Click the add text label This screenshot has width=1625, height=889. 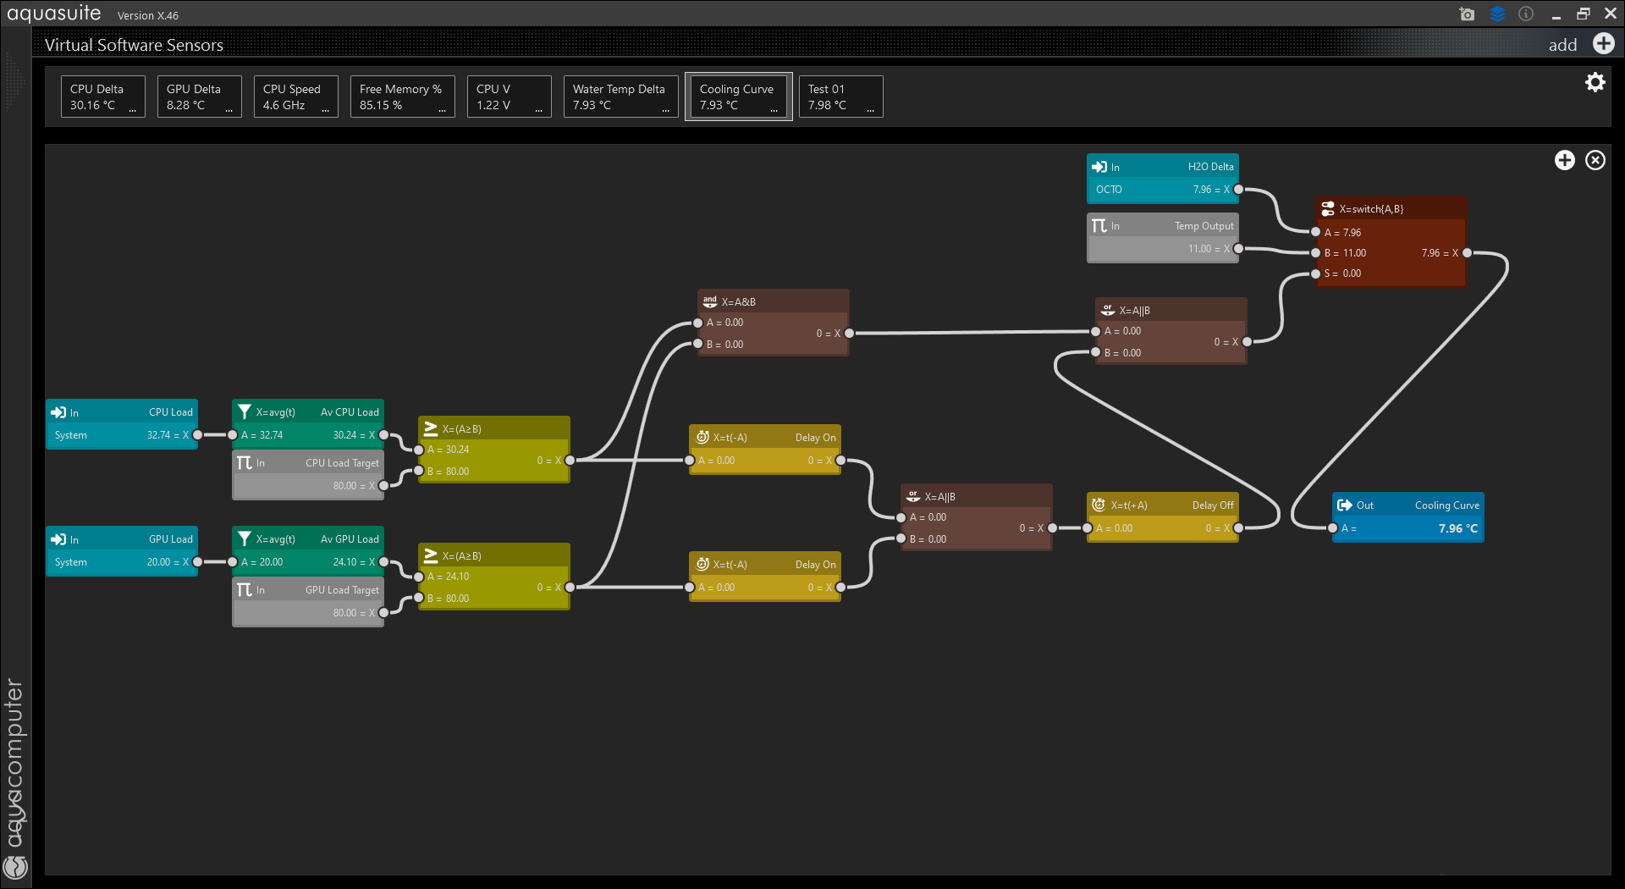[x=1562, y=45]
